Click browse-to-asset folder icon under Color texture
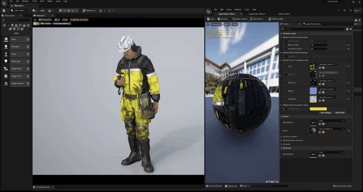Image resolution: width=363 pixels, height=192 pixels. (323, 68)
